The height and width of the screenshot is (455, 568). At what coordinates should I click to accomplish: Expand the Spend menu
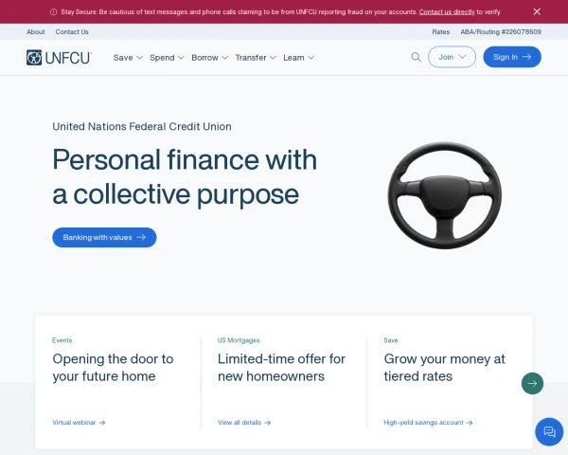point(167,58)
